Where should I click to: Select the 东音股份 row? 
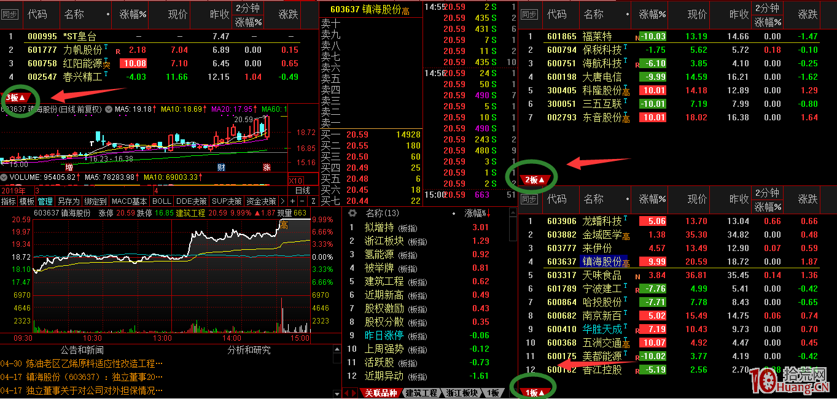tap(678, 117)
